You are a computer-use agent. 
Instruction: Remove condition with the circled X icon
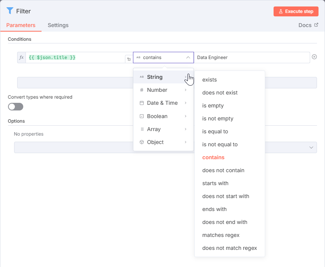click(x=314, y=57)
